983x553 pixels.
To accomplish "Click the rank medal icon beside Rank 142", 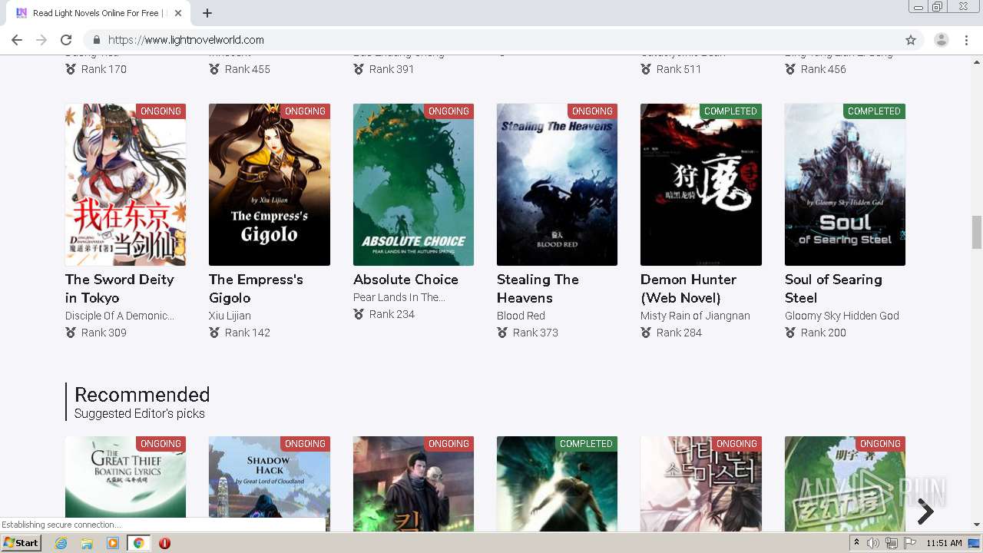I will click(214, 333).
